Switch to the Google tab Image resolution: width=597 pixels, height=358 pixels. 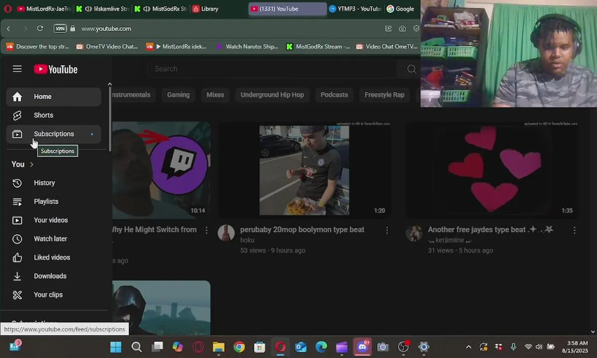(401, 8)
